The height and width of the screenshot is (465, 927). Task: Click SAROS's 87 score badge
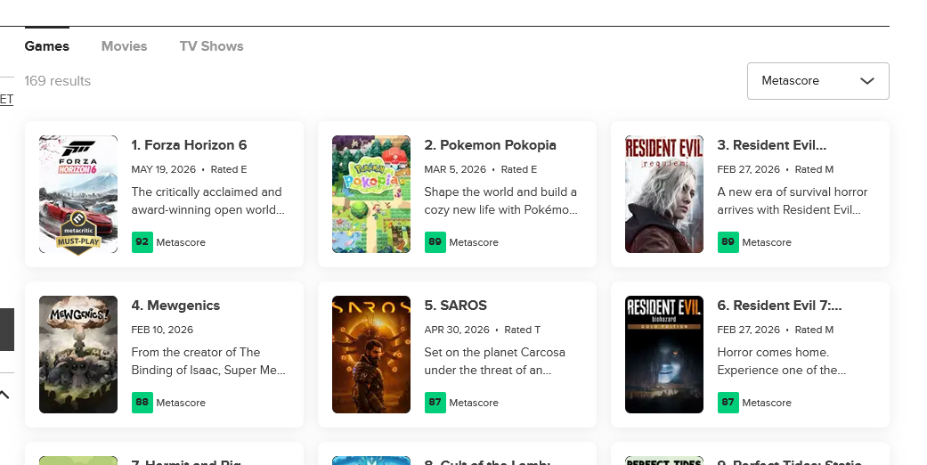pos(435,403)
